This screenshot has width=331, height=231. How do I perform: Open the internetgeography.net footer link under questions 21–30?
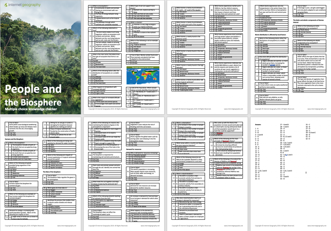coord(317,109)
